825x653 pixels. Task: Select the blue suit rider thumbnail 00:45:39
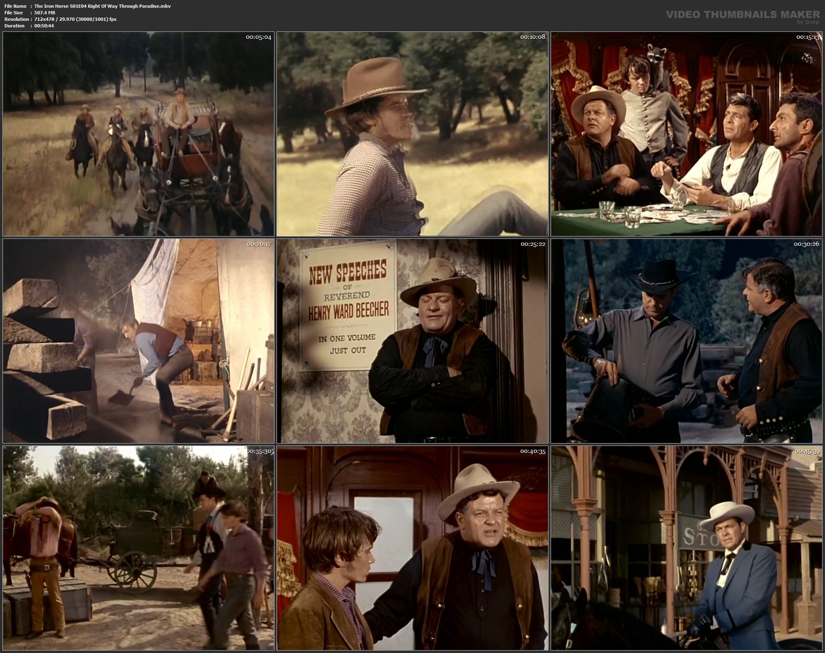[x=686, y=548]
